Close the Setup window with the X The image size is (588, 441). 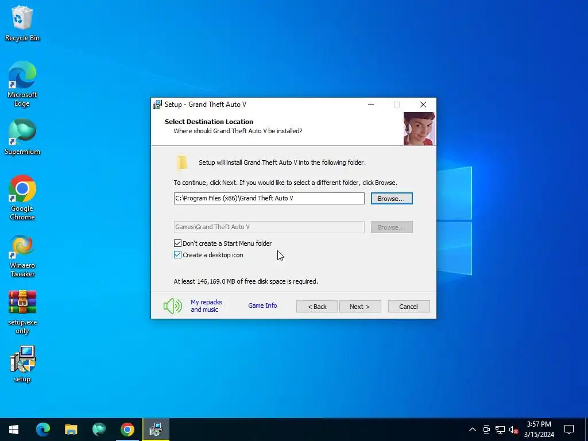click(423, 105)
